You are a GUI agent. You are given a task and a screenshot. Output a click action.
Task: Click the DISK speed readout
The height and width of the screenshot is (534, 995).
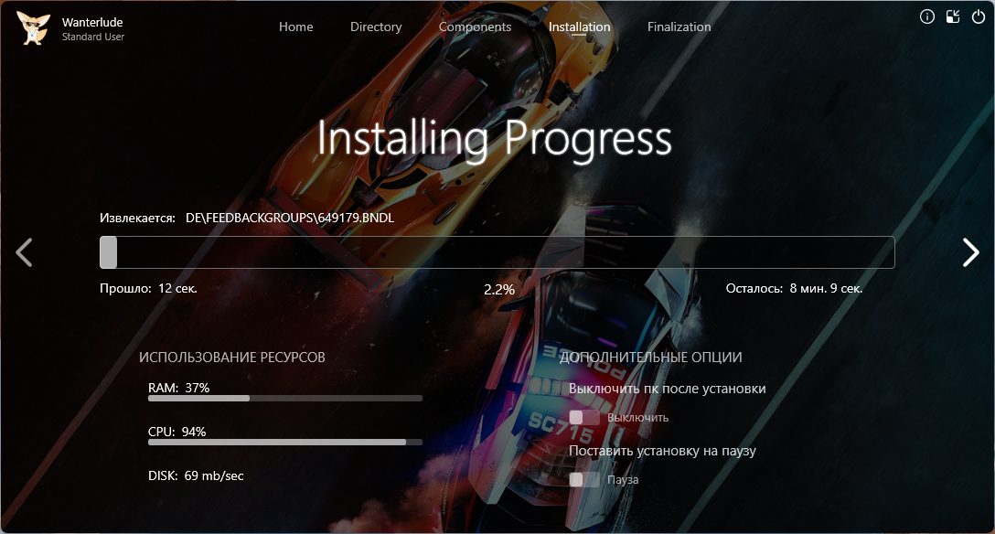click(x=196, y=475)
